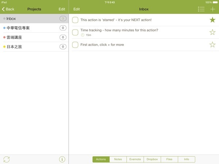The image size is (219, 164).
Task: Click the sync icon at bottom left
Action: tap(7, 159)
